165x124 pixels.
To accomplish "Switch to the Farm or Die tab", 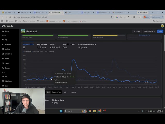I will point(87,12).
